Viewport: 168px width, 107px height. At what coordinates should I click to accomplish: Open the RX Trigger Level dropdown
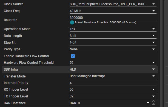coord(113,89)
